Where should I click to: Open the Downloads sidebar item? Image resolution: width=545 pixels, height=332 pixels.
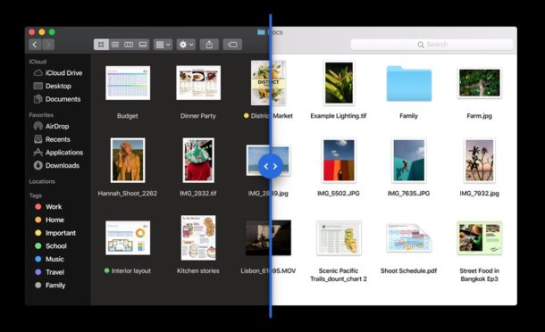[x=56, y=165]
